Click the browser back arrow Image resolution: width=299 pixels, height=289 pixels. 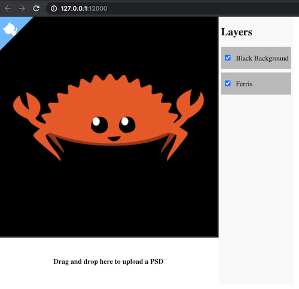pyautogui.click(x=8, y=8)
